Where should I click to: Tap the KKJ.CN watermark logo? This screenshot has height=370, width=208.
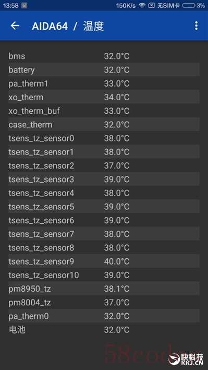click(186, 360)
